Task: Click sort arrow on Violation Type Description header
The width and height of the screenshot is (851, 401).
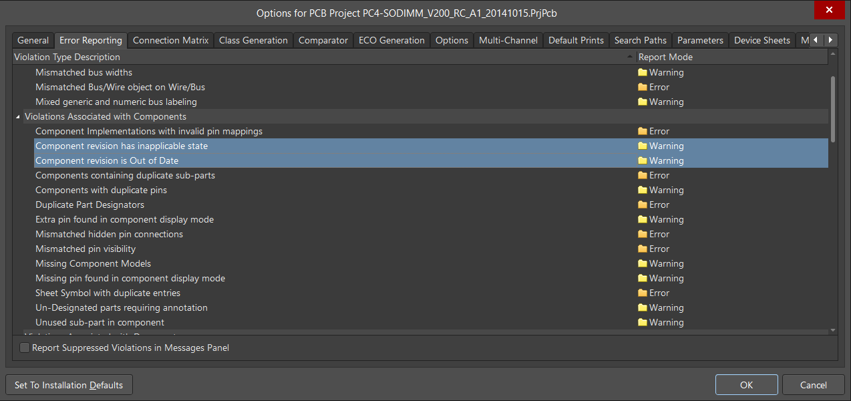Action: coord(629,56)
